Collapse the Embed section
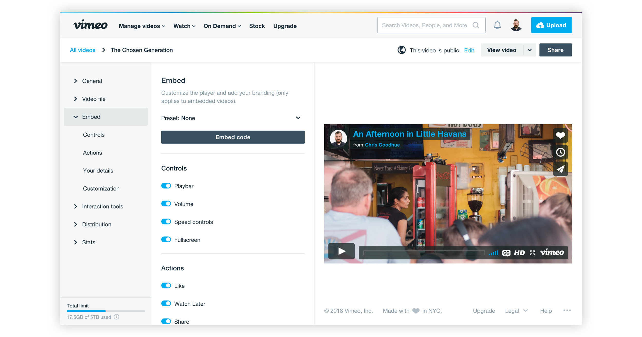Screen dimensions: 642x337 pyautogui.click(x=106, y=117)
